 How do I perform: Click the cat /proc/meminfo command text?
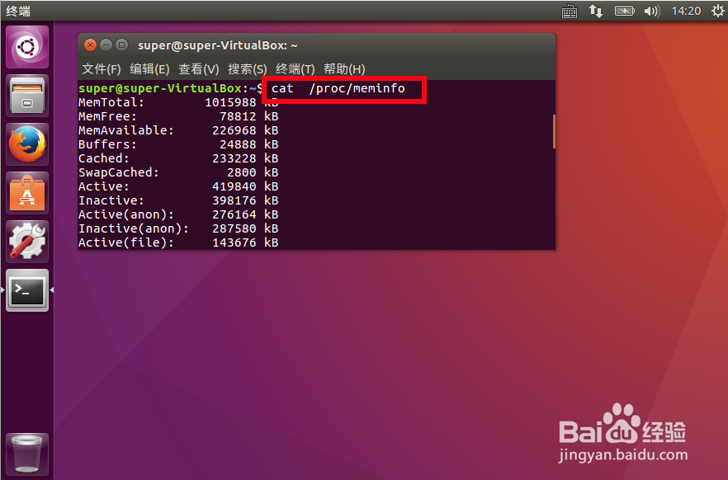[338, 88]
